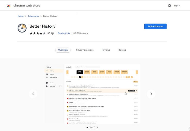Image resolution: width=190 pixels, height=131 pixels.
Task: Click the Authy favicon on the 'Download - Authy' row
Action: coord(68,119)
